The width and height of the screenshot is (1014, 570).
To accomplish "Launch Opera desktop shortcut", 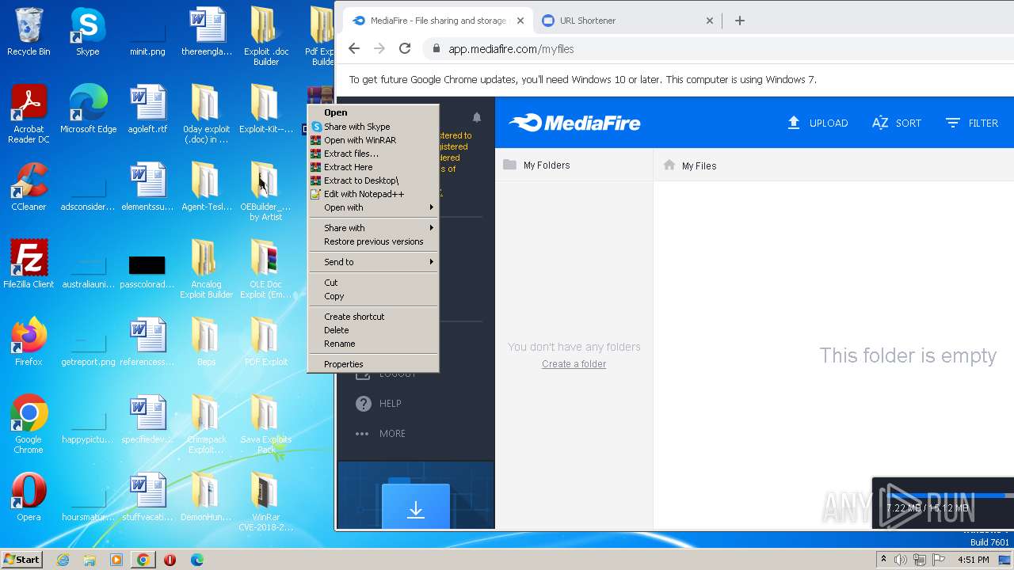I will [x=29, y=497].
